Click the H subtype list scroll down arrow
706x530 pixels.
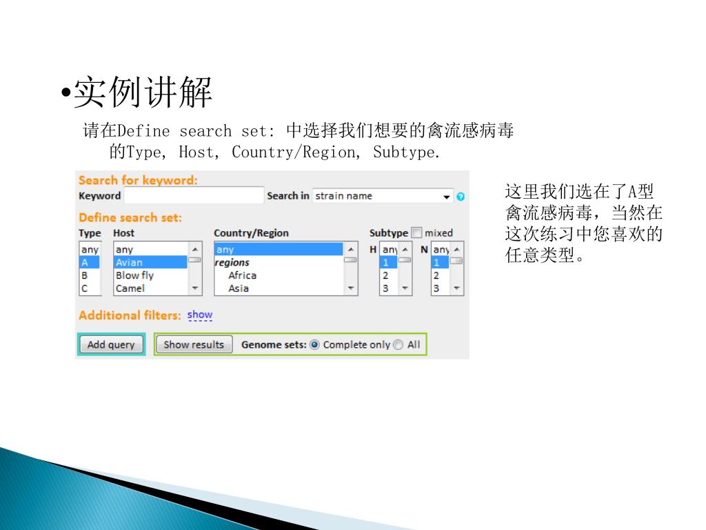click(x=405, y=288)
